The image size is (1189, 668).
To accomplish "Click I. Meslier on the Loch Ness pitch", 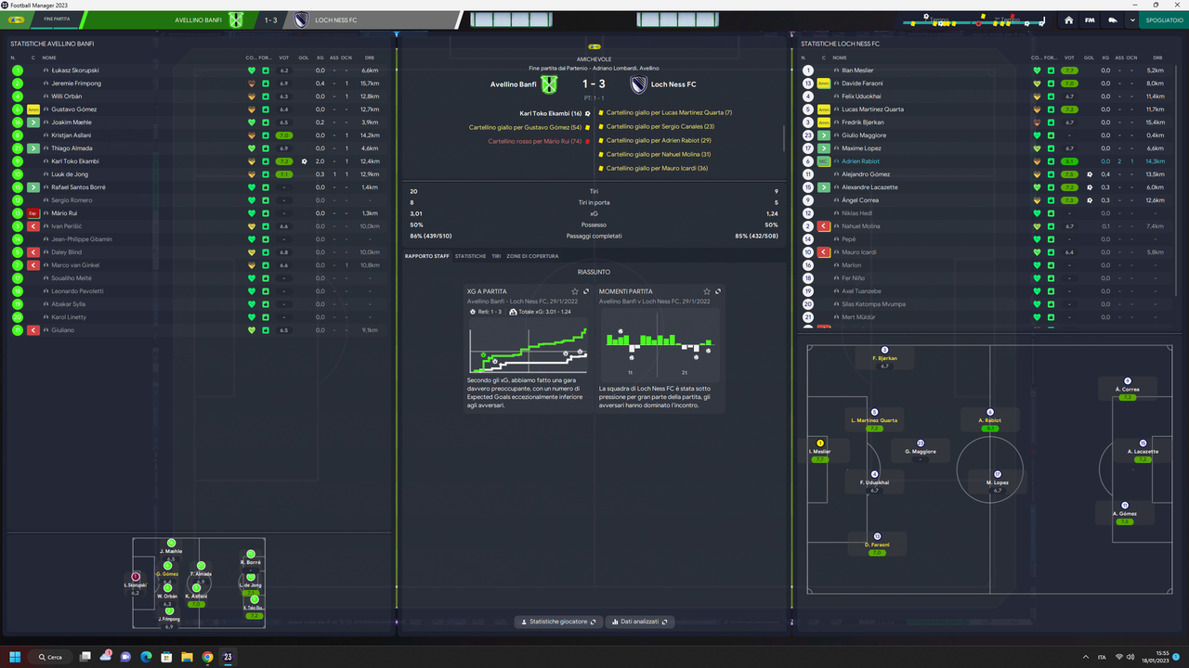I will pos(820,451).
